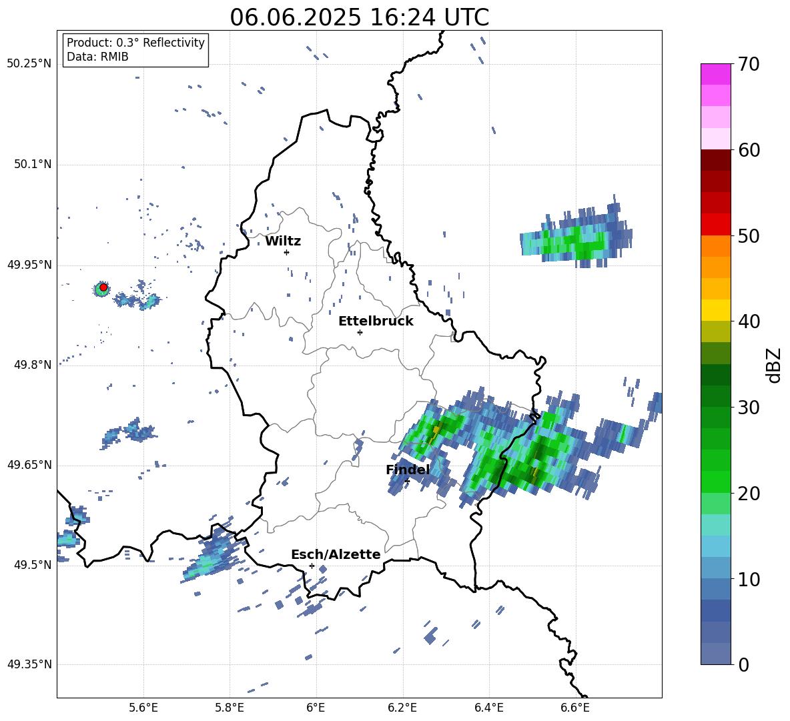Image resolution: width=790 pixels, height=721 pixels.
Task: Click the 40 colorbar tick label
Action: 748,321
